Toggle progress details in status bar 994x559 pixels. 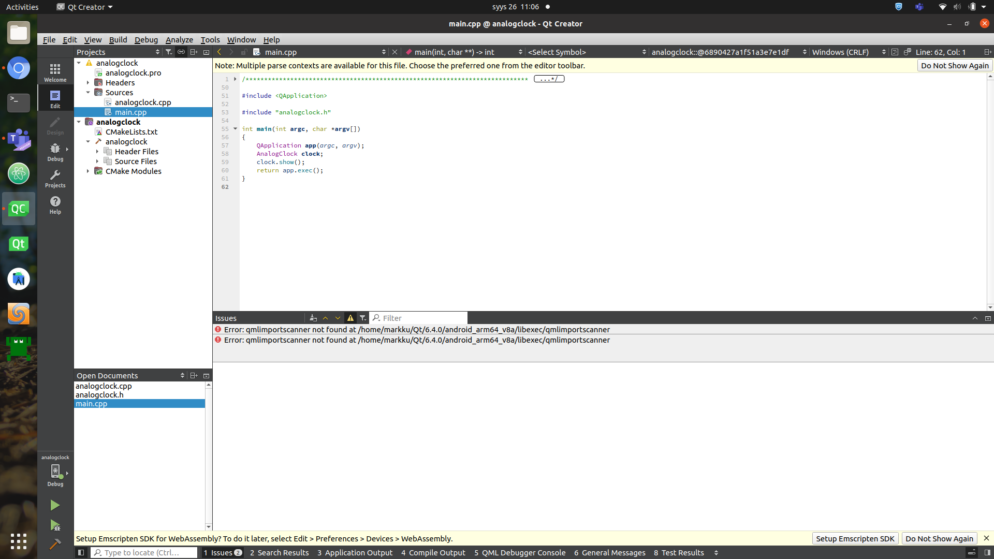click(972, 552)
